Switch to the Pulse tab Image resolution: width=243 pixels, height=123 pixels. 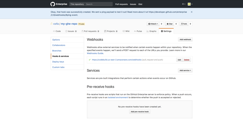pyautogui.click(x=138, y=31)
